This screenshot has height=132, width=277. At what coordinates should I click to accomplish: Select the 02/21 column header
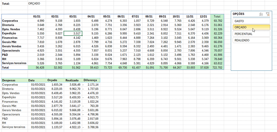[x=55, y=17]
